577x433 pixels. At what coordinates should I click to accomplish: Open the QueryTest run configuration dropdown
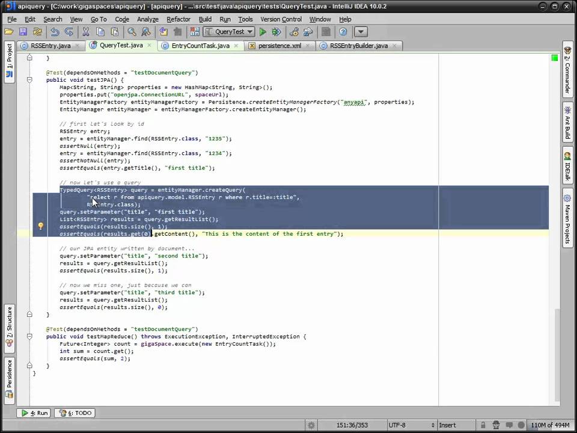tap(229, 32)
